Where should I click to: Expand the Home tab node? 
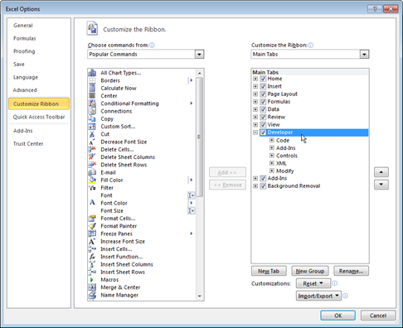click(255, 79)
